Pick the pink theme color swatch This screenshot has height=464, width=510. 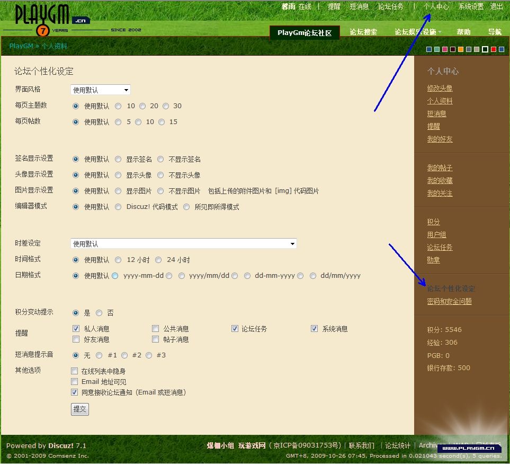pos(445,49)
